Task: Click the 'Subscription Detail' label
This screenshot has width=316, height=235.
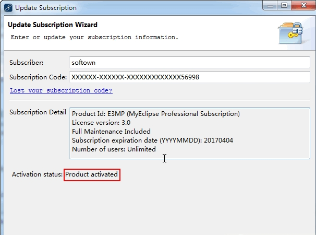Action: click(38, 112)
